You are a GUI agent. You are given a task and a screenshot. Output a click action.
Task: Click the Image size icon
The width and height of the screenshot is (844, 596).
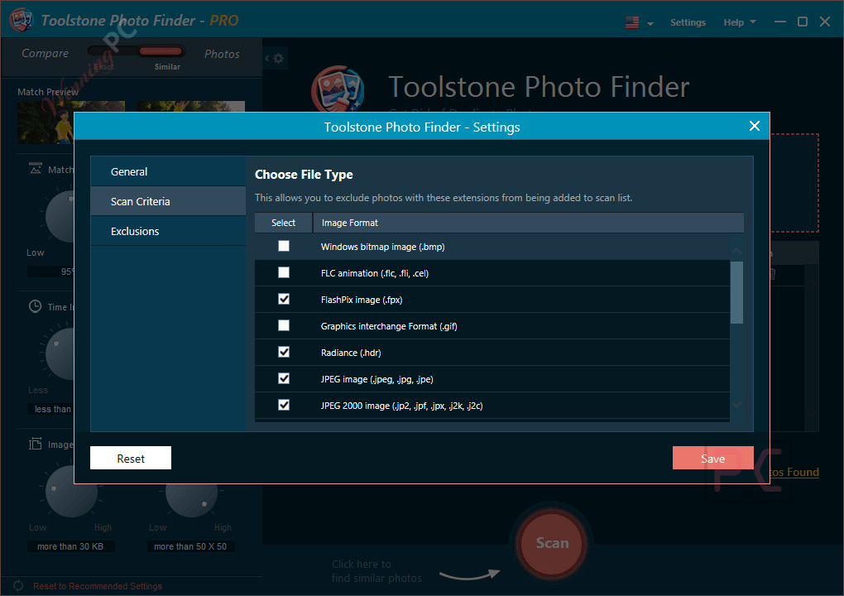35,444
